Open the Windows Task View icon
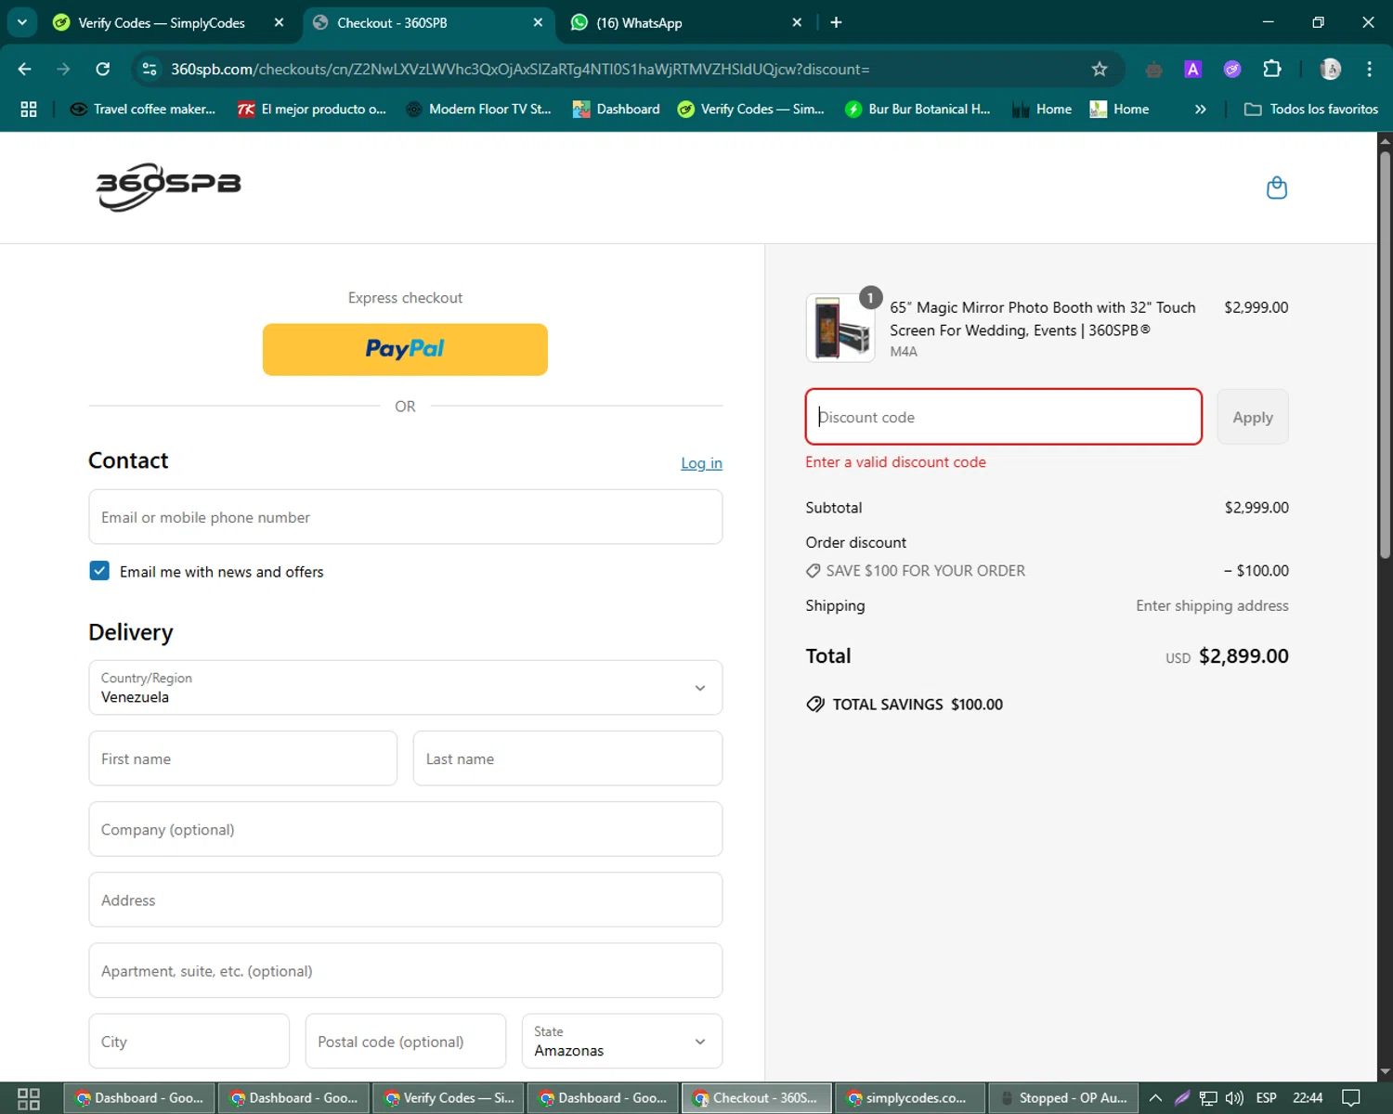Screen dimensions: 1393x1114 [x=29, y=1098]
